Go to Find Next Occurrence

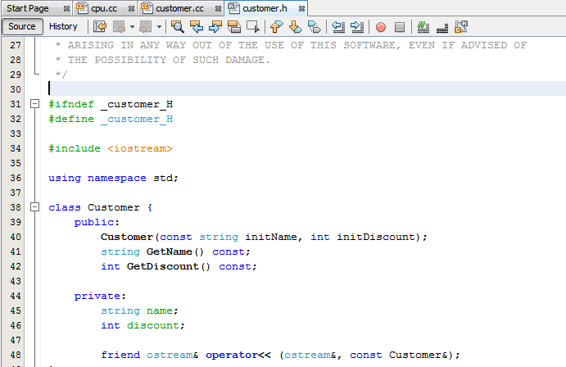click(x=215, y=26)
